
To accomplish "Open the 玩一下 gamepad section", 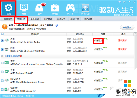I will [x=70, y=9].
